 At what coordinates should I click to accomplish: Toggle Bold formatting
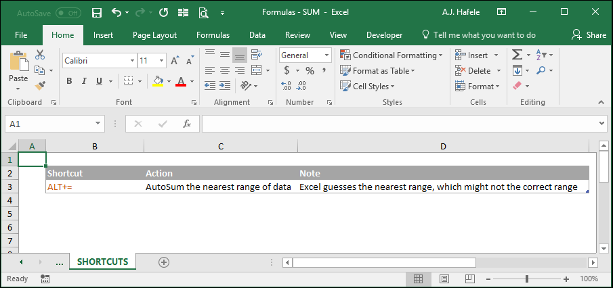69,81
